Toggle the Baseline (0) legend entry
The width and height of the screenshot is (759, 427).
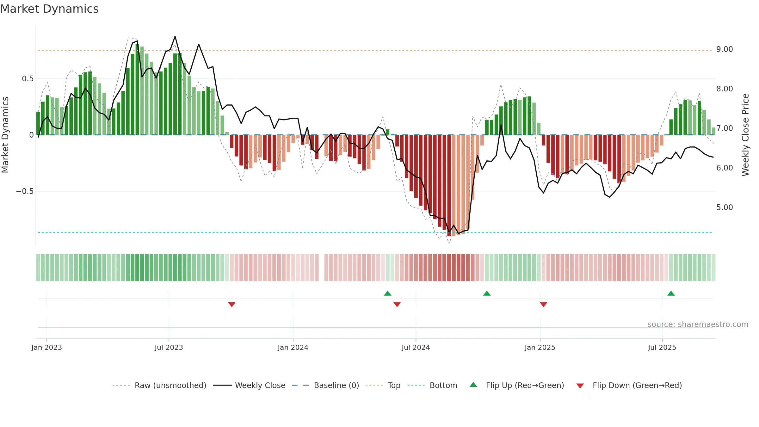pos(325,385)
